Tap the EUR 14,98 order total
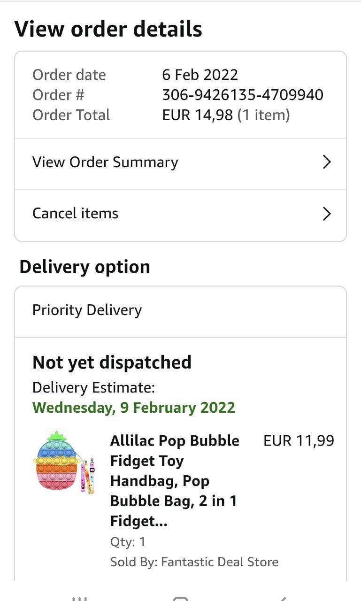 click(x=197, y=115)
